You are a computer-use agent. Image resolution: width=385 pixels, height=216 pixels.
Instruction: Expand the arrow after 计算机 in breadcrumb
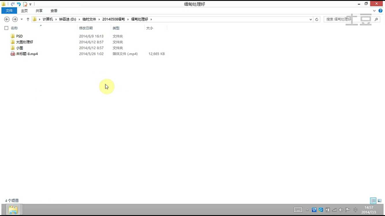56,19
